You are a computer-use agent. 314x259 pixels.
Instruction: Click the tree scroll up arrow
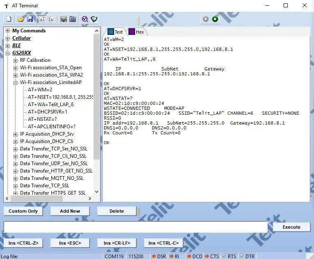point(96,31)
